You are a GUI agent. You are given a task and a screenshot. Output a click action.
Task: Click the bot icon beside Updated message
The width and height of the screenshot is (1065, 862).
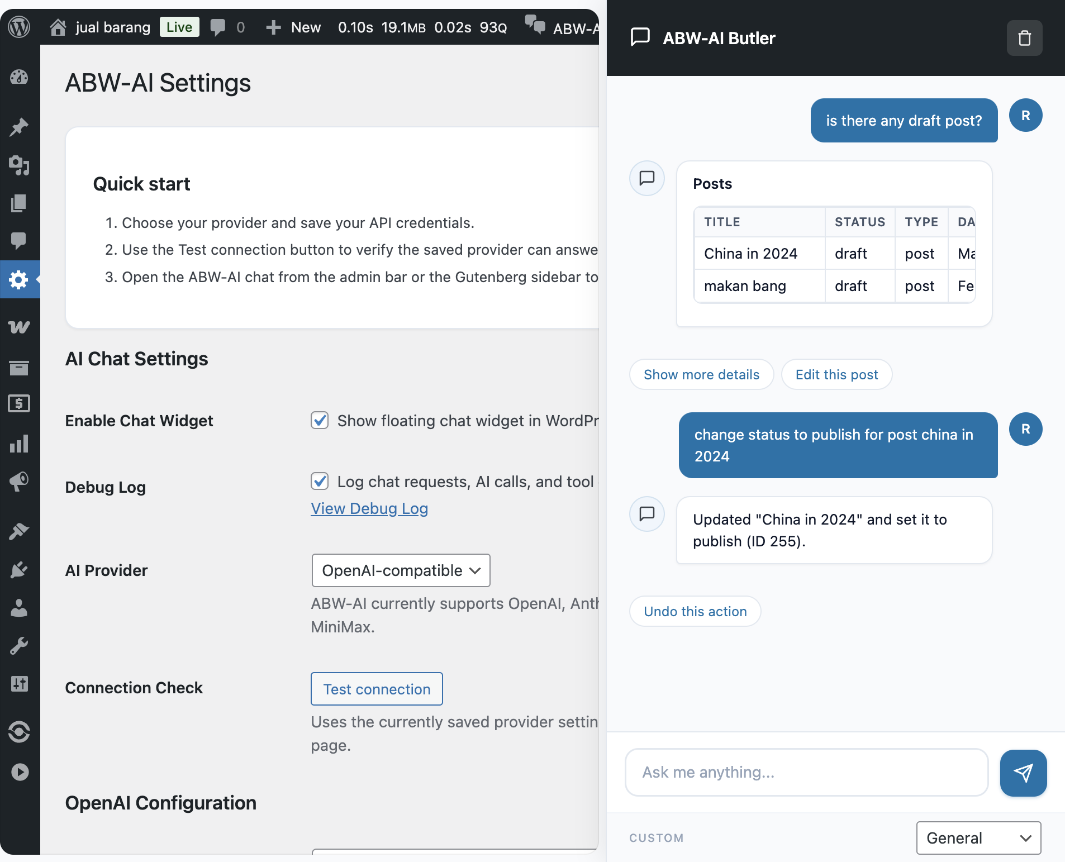647,513
